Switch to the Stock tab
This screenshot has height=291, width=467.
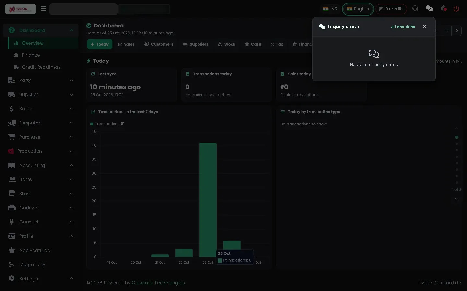click(227, 44)
